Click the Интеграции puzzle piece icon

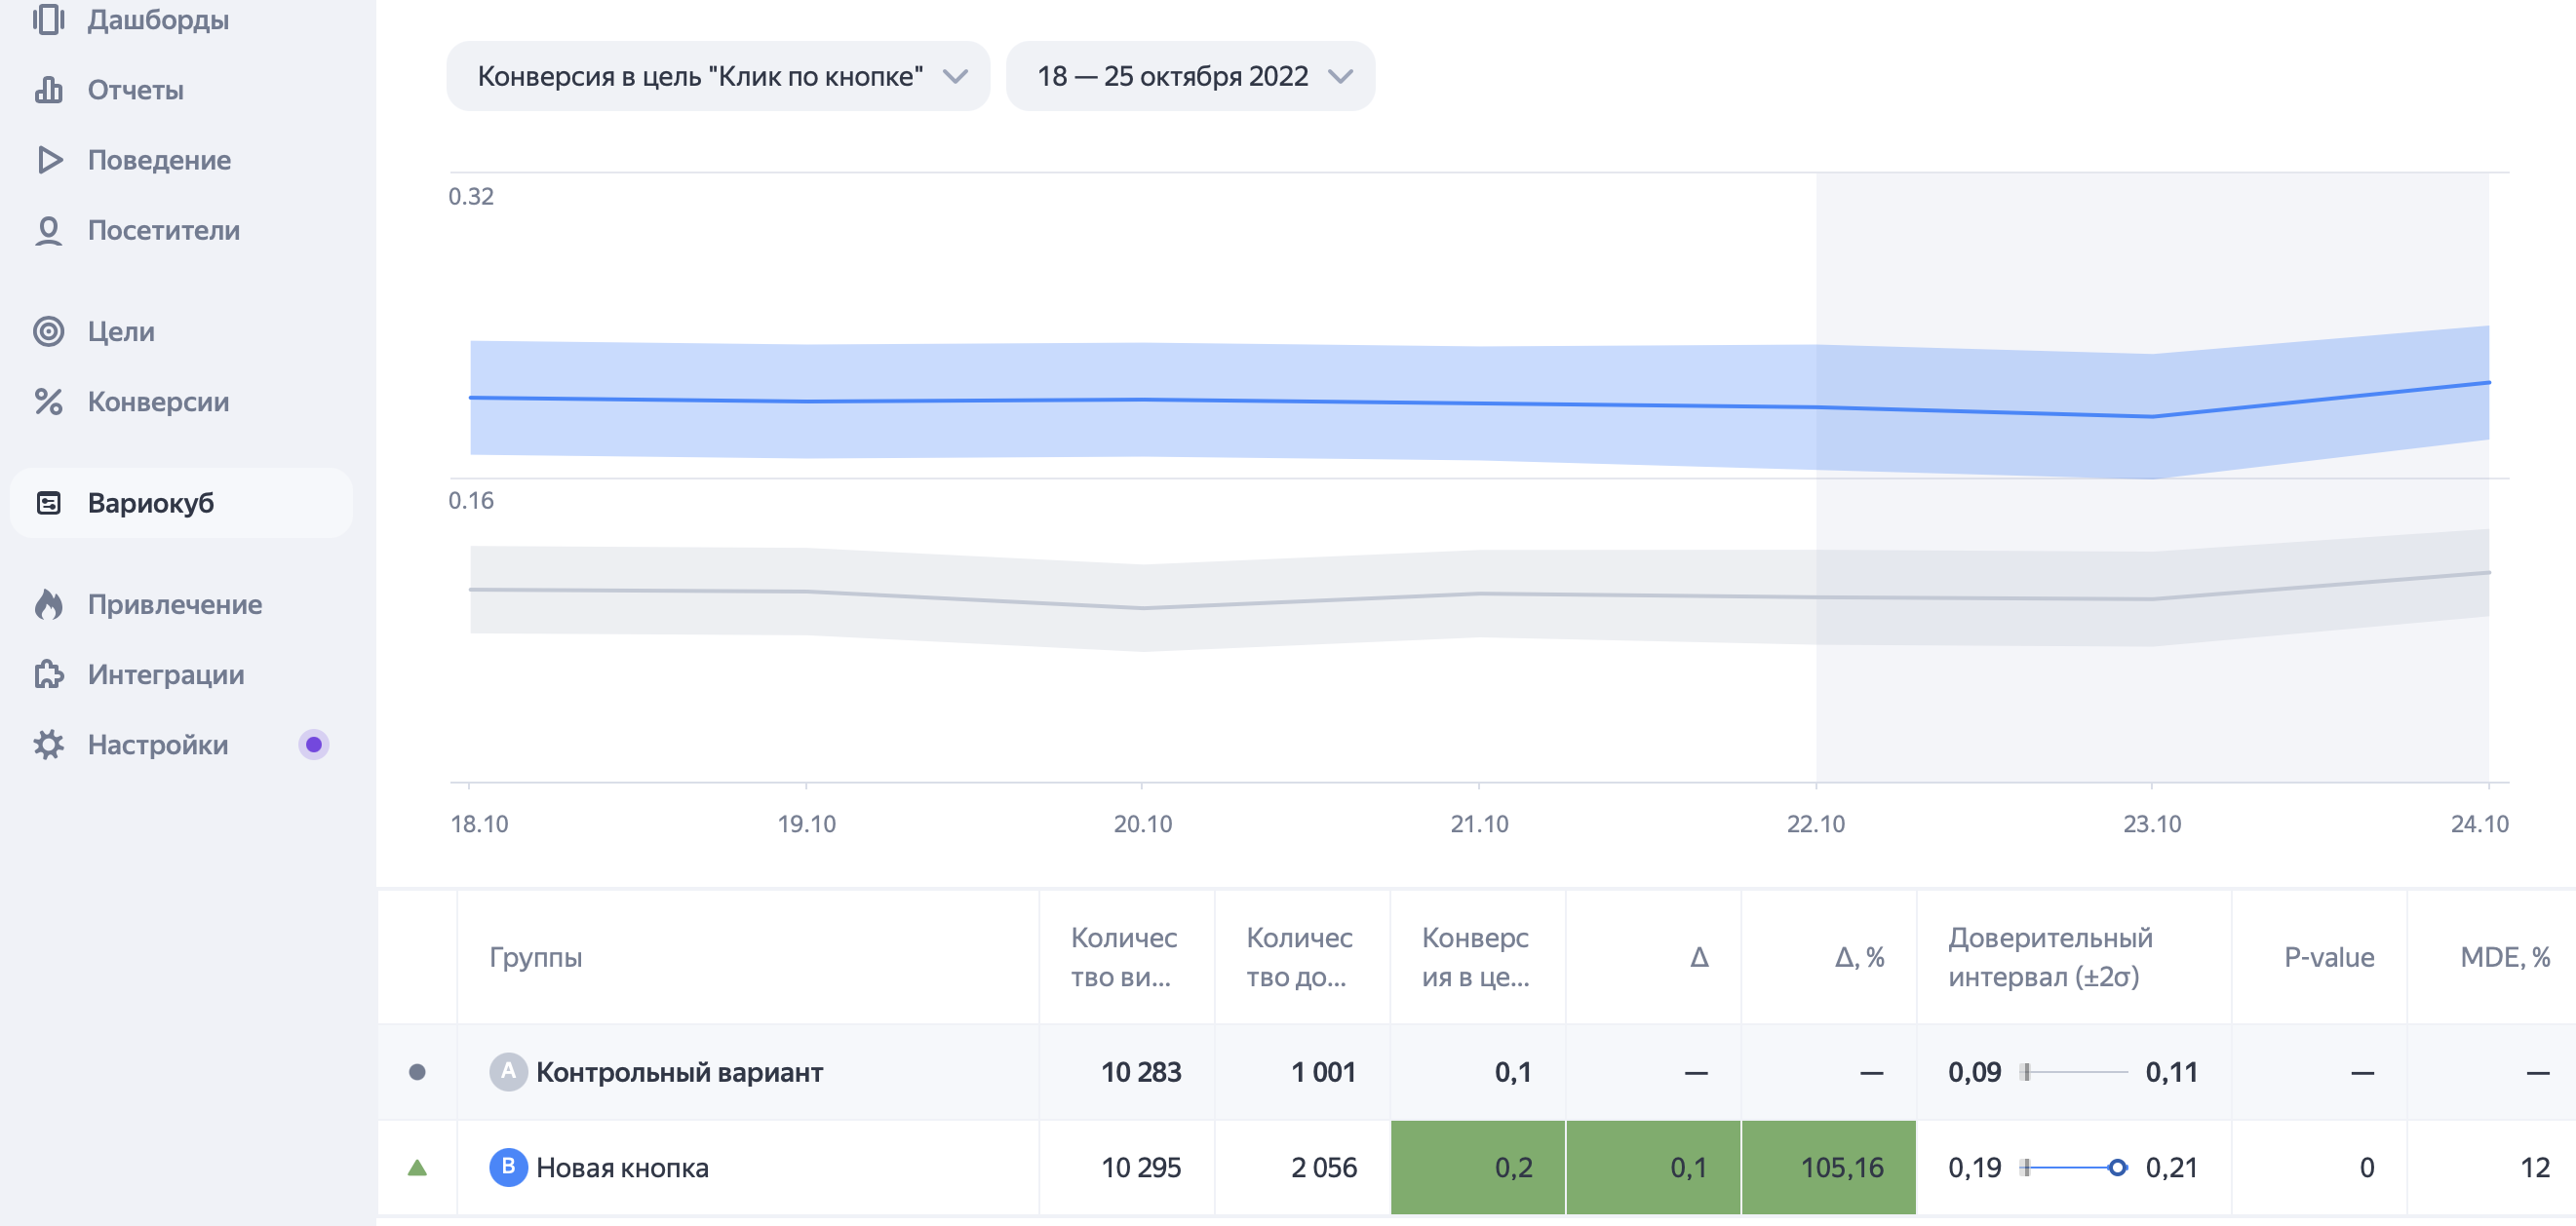(x=48, y=674)
